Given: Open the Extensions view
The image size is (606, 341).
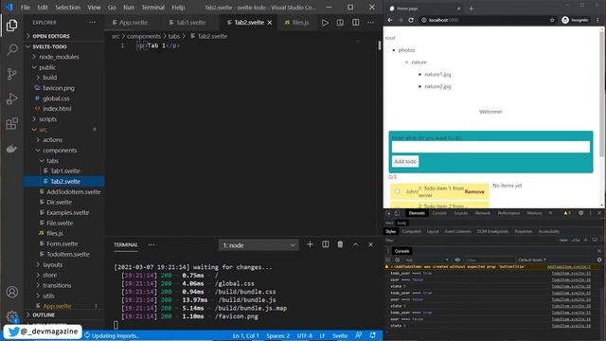Looking at the screenshot, I should [x=11, y=124].
